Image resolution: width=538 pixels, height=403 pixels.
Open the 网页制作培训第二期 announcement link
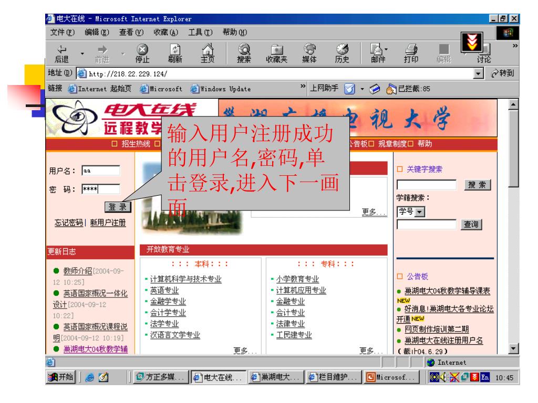[437, 330]
